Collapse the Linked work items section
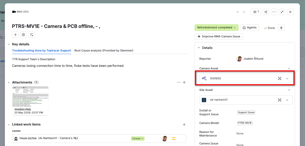 (x=9, y=124)
